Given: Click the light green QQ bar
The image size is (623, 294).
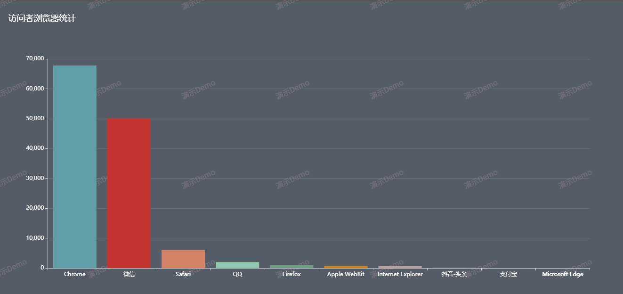Looking at the screenshot, I should pos(237,265).
